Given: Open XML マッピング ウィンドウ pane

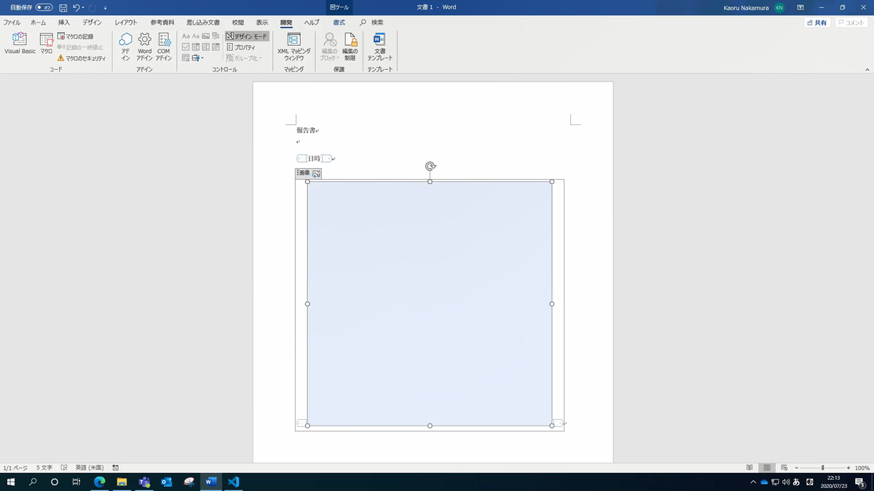Looking at the screenshot, I should (x=294, y=46).
